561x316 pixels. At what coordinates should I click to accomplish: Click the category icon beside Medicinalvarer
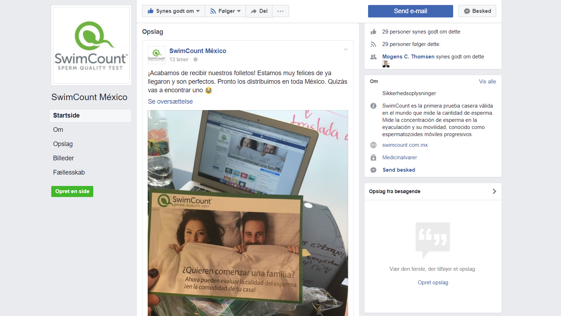[x=373, y=157]
